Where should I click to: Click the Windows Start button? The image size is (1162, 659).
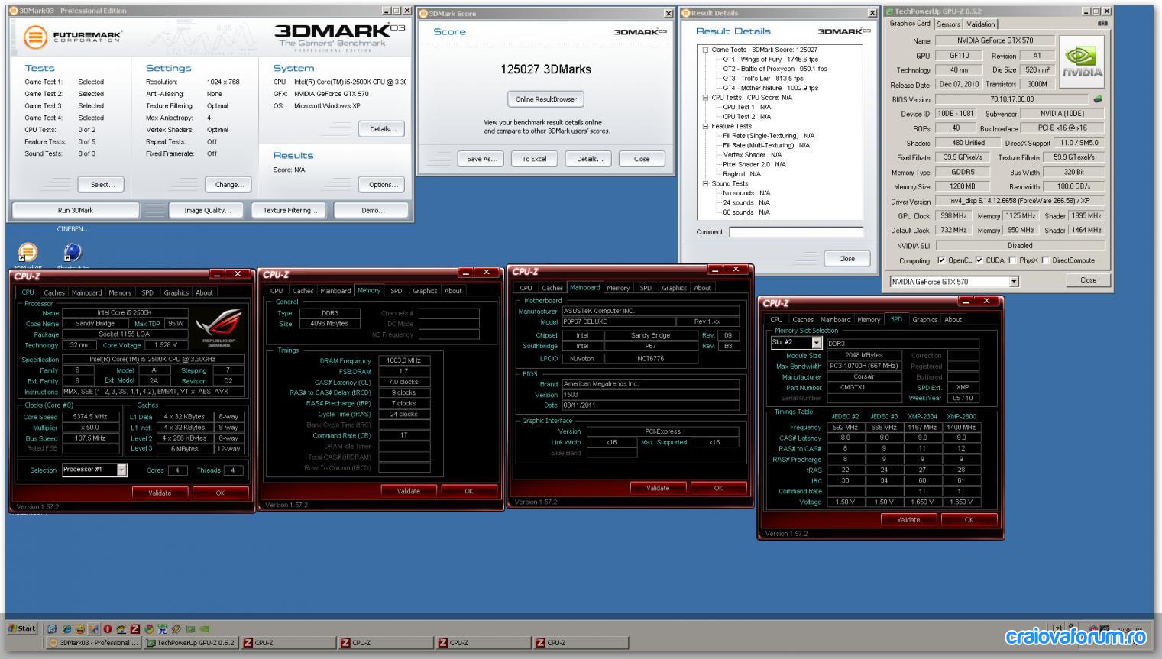click(22, 628)
